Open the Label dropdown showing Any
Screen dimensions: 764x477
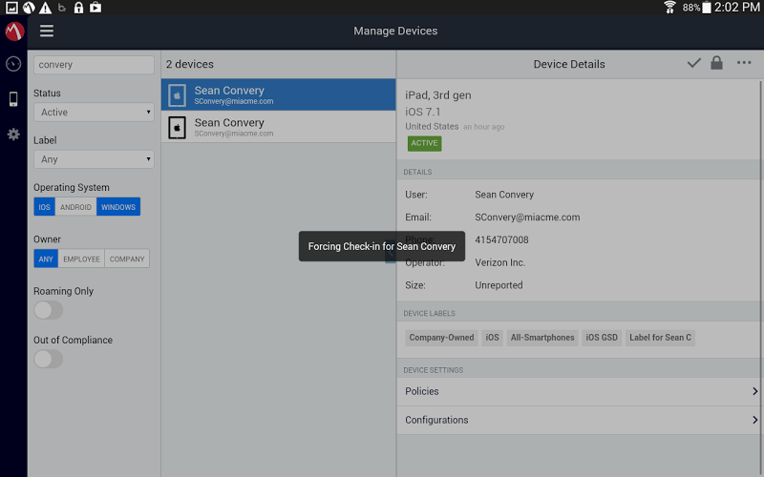94,159
